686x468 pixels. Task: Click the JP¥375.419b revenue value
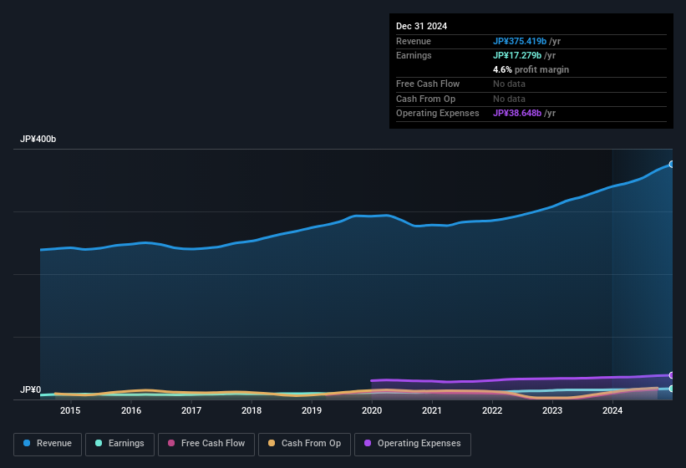point(520,41)
